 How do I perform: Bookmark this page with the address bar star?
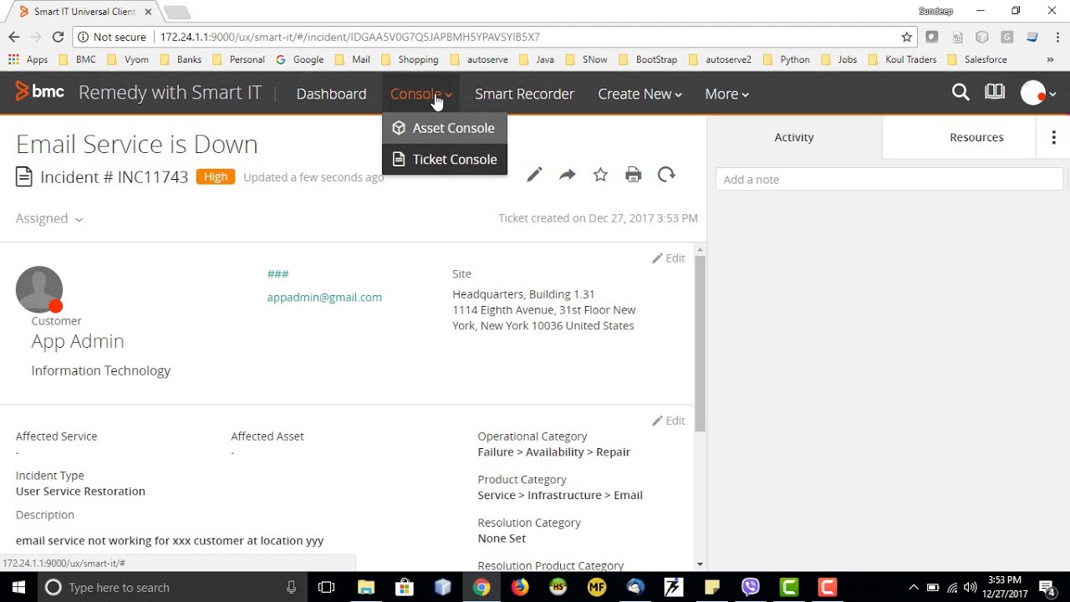tap(907, 37)
